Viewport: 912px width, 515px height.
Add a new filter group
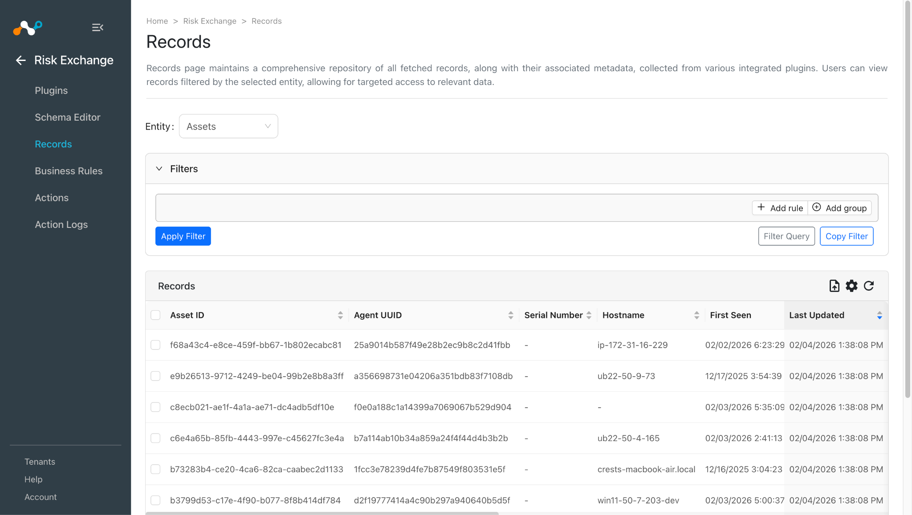[x=839, y=208]
